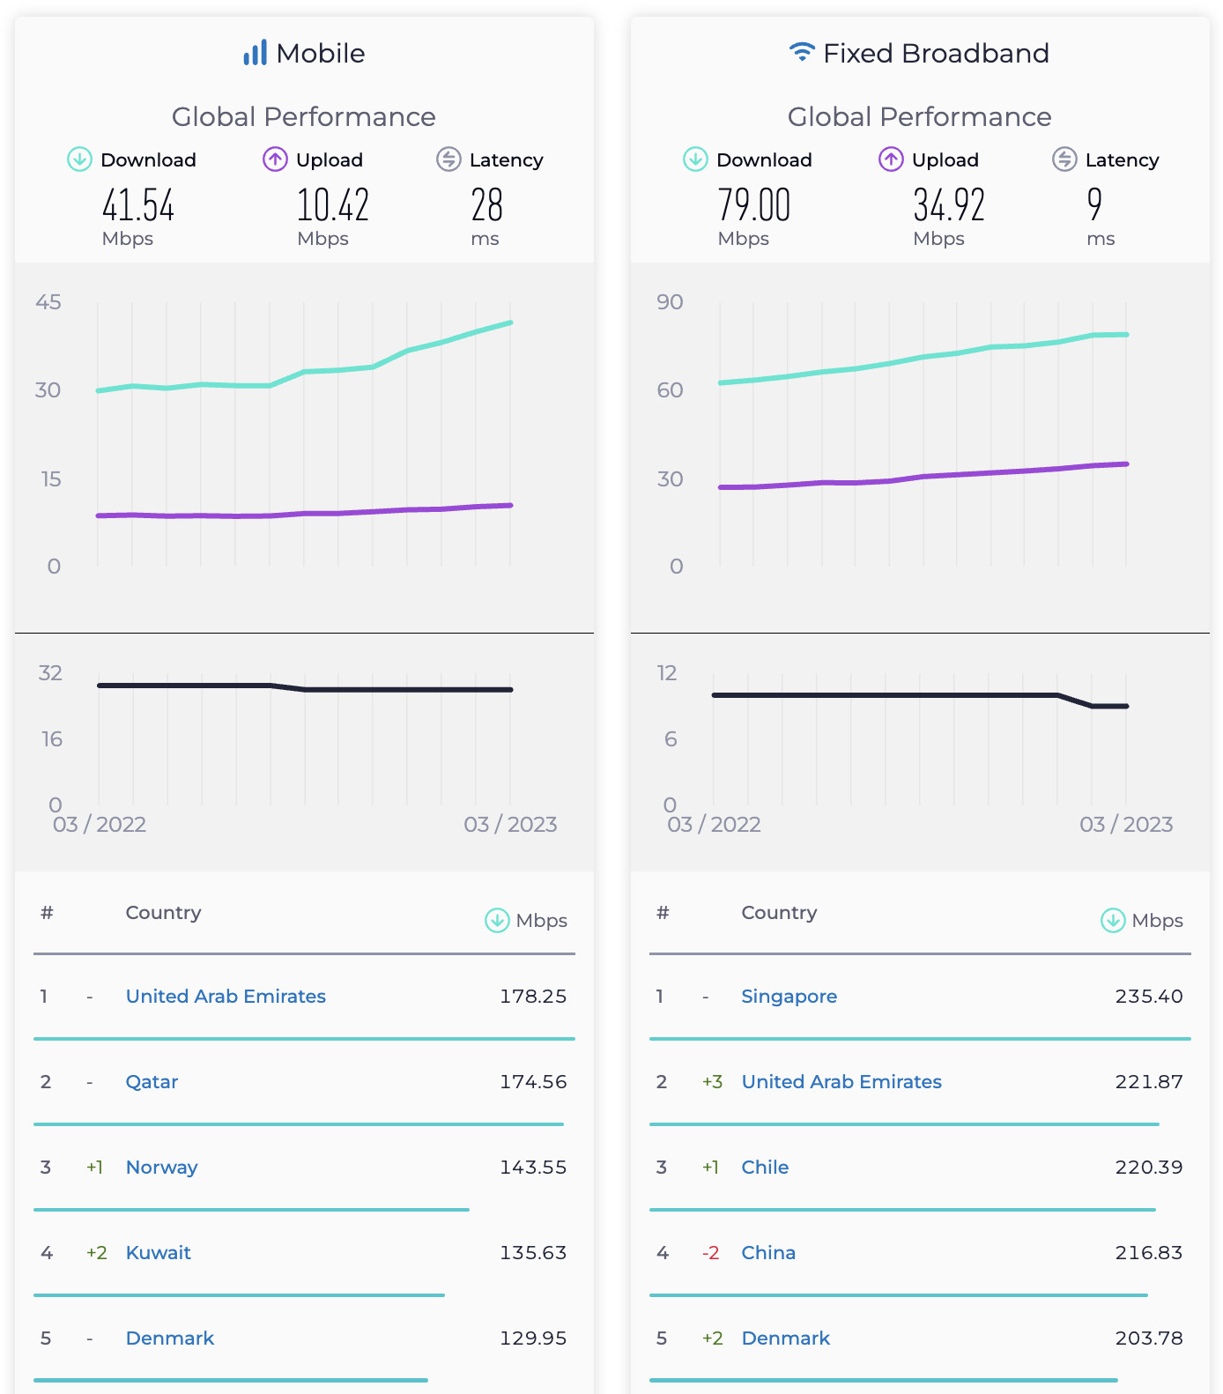The width and height of the screenshot is (1223, 1394).
Task: Click the Fixed Broadband download icon
Action: [x=695, y=159]
